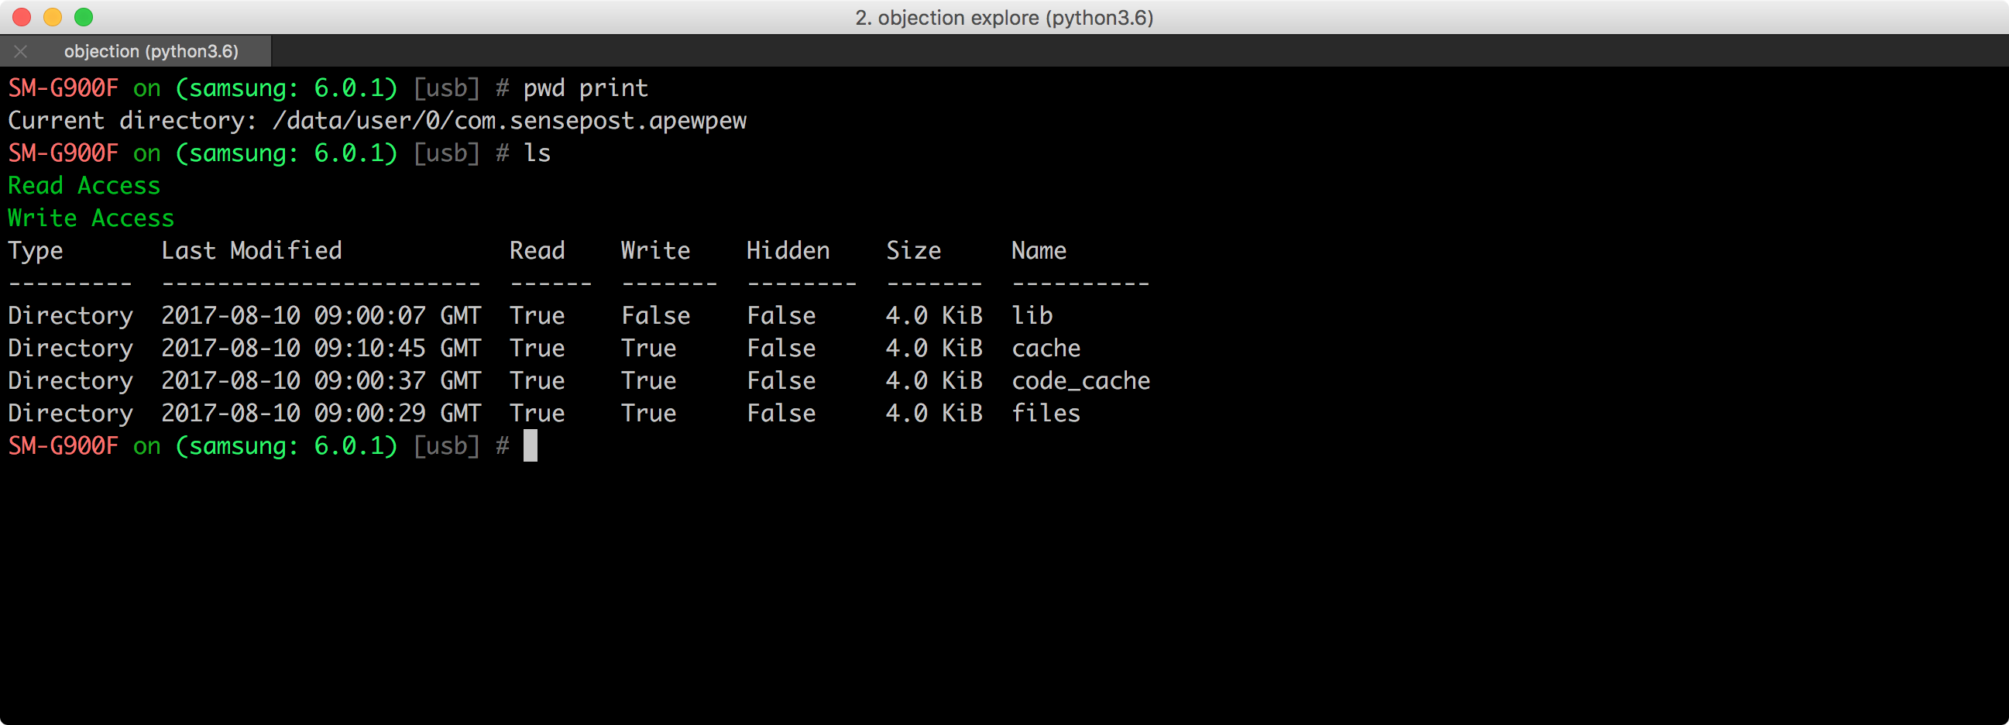Image resolution: width=2009 pixels, height=725 pixels.
Task: Click the path /data/user/0/com.sensepost.apewpew
Action: [x=510, y=121]
